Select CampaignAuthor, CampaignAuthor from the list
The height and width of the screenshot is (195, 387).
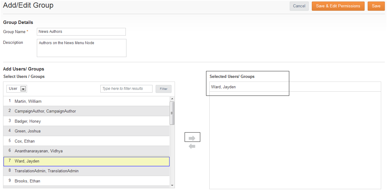tap(45, 111)
